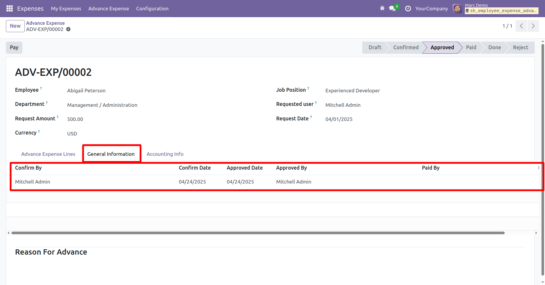The image size is (545, 285).
Task: Click the New button
Action: coord(15,26)
